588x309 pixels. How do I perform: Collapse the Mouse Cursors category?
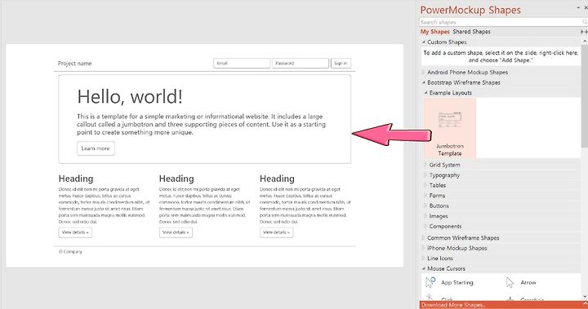[424, 268]
